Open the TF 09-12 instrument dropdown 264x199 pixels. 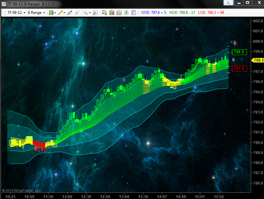(16, 13)
